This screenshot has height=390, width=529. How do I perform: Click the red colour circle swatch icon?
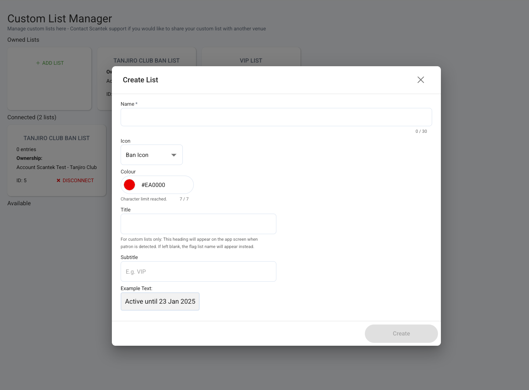click(129, 185)
